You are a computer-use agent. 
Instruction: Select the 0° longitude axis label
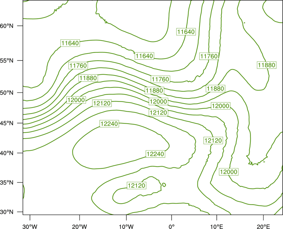(172, 227)
